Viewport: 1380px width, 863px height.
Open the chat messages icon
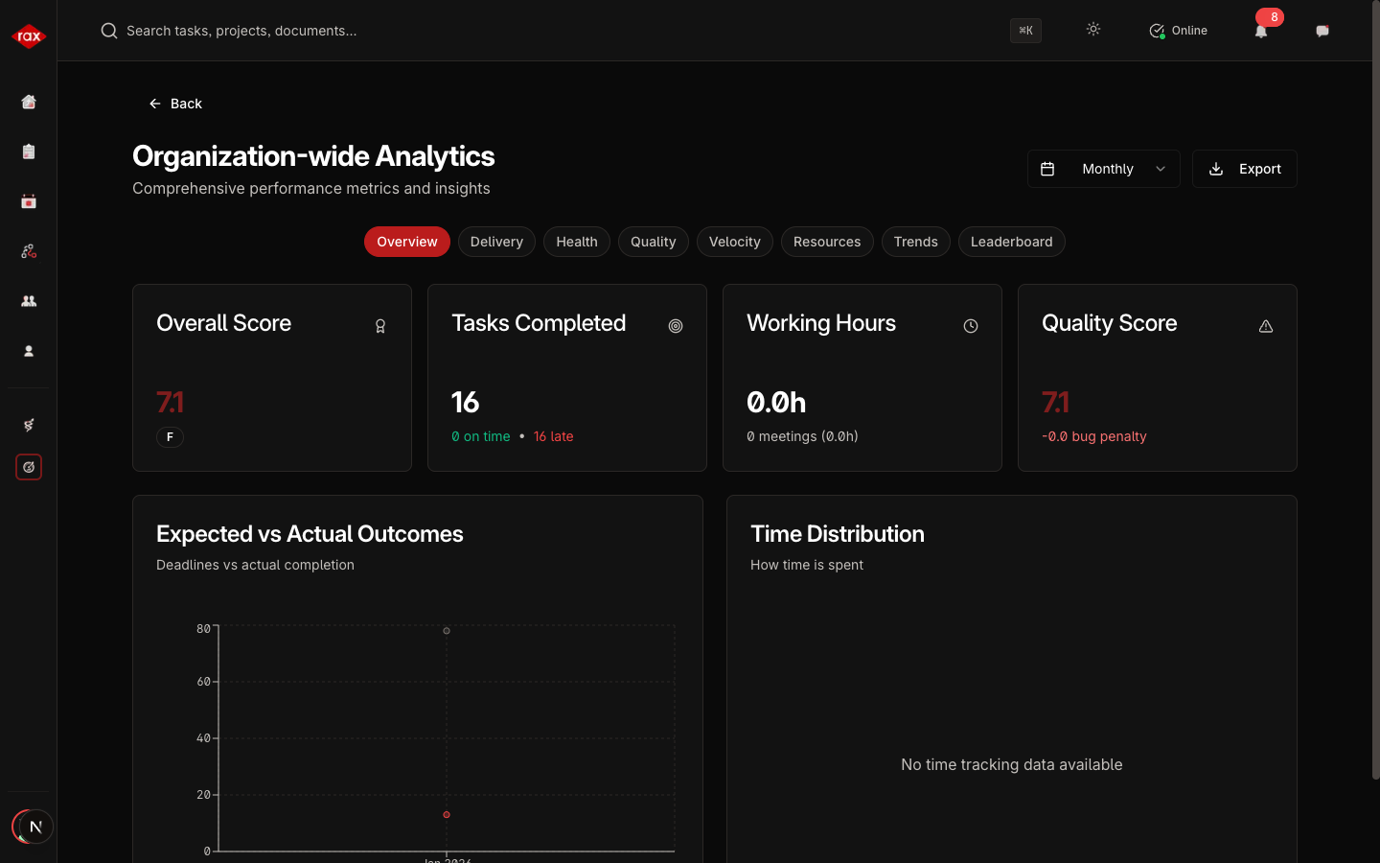click(x=1322, y=31)
